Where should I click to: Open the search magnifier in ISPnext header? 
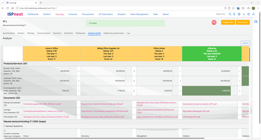[x=230, y=14]
